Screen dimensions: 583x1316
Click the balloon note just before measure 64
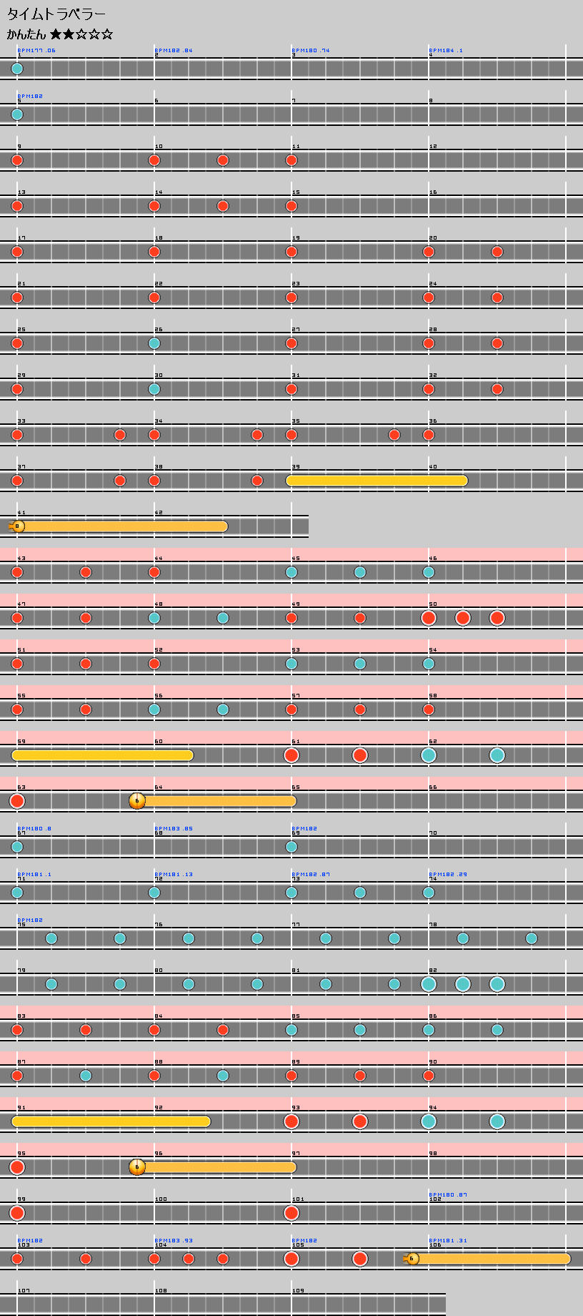click(137, 801)
